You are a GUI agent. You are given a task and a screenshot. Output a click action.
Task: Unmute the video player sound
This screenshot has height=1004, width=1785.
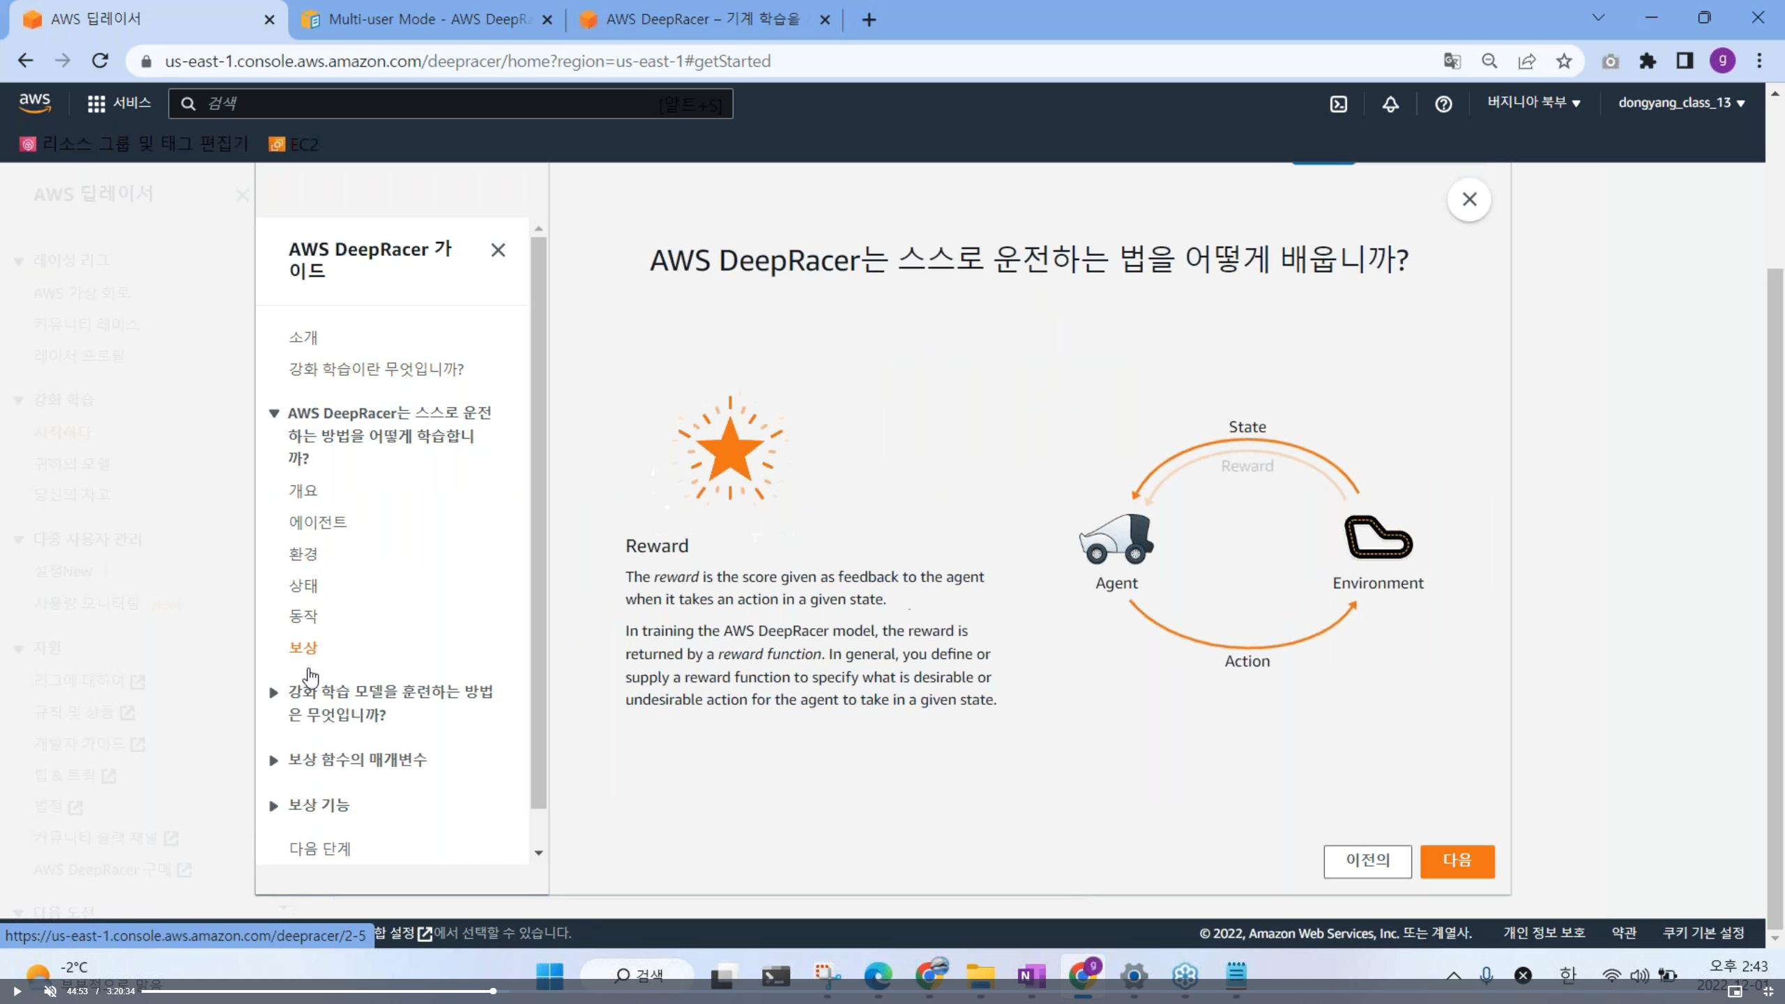pos(50,991)
